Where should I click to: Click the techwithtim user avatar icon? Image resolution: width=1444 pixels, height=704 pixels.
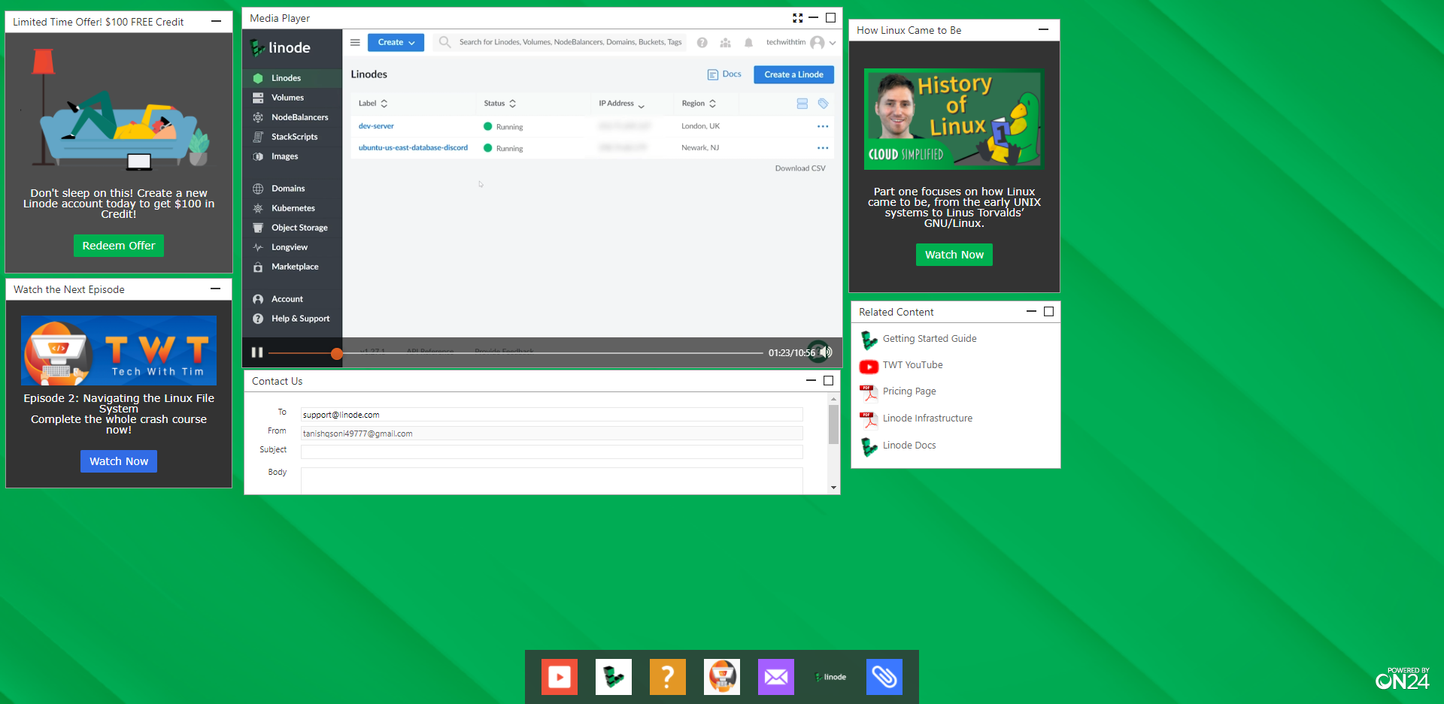pos(818,43)
